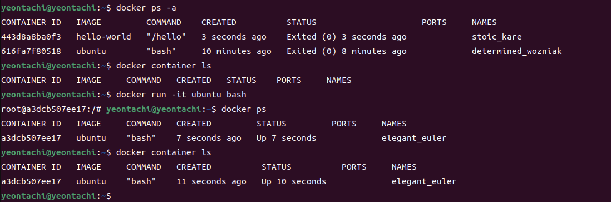
Task: Click the "Up 7 seconds" status
Action: [x=286, y=138]
